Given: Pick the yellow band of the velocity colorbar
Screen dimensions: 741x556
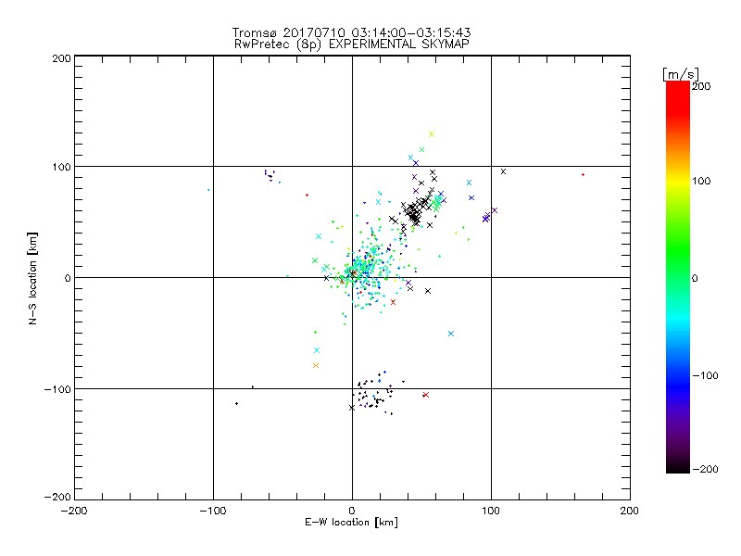Looking at the screenshot, I should tap(678, 181).
